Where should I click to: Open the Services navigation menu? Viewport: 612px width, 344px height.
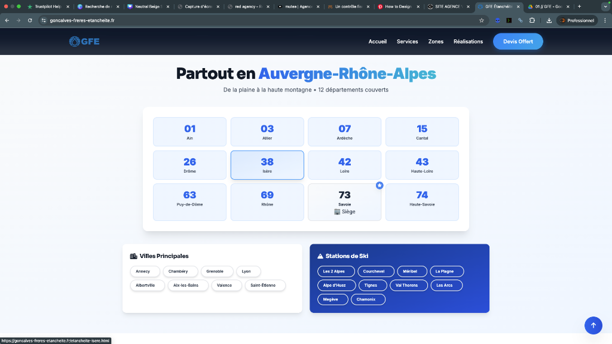coord(407,42)
